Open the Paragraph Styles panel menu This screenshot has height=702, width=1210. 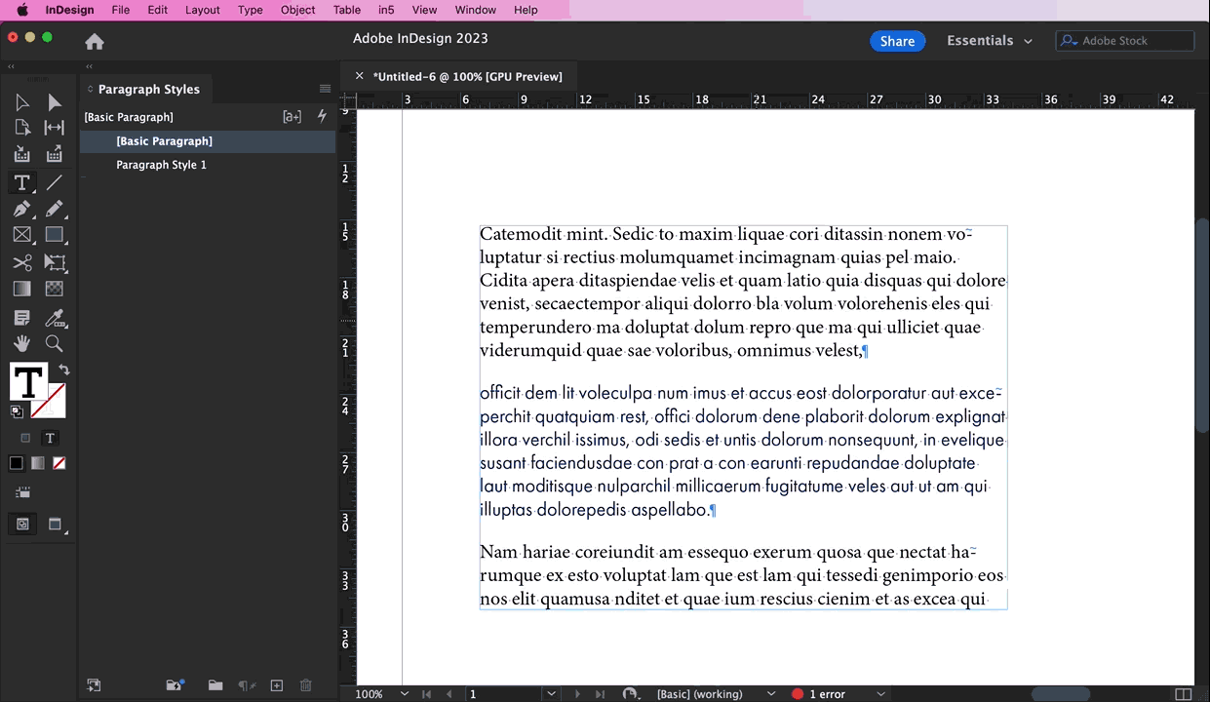(x=325, y=89)
